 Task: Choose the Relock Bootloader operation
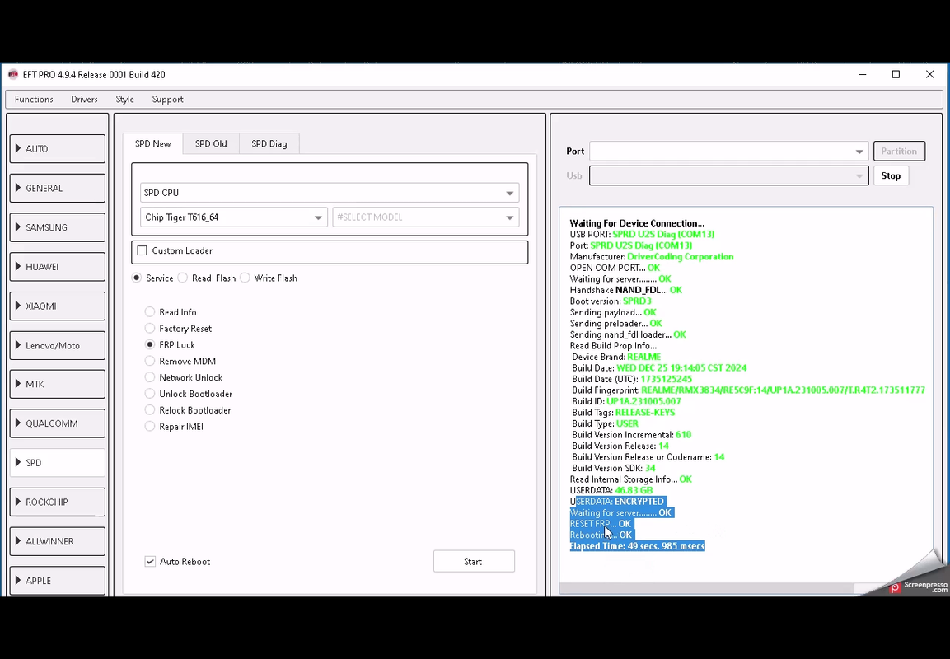point(150,410)
